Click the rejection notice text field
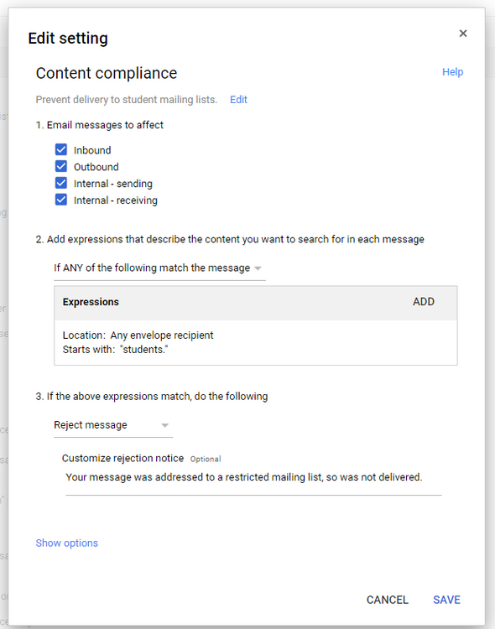The width and height of the screenshot is (495, 629). pos(253,478)
